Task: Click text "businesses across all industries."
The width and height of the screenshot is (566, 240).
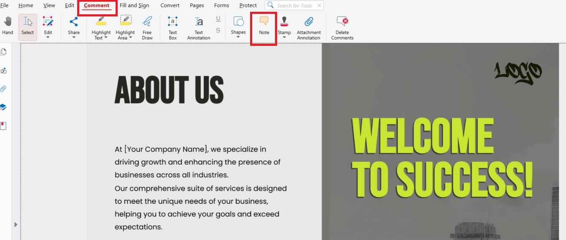Action: pyautogui.click(x=172, y=175)
